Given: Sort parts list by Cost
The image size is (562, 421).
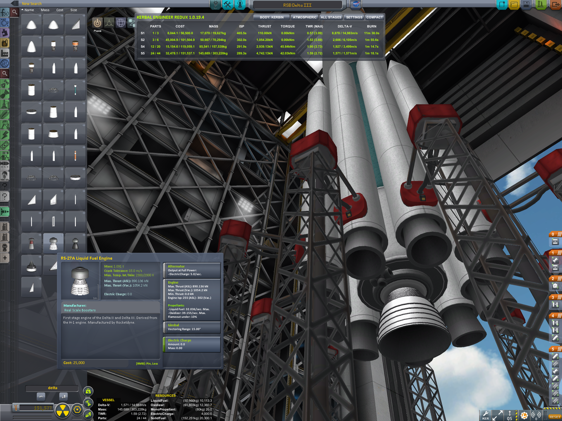Looking at the screenshot, I should (x=60, y=10).
